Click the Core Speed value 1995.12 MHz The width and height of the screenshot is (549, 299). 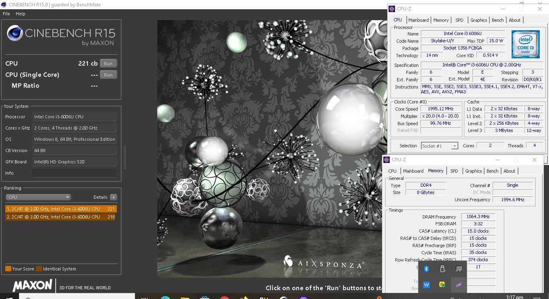point(441,109)
